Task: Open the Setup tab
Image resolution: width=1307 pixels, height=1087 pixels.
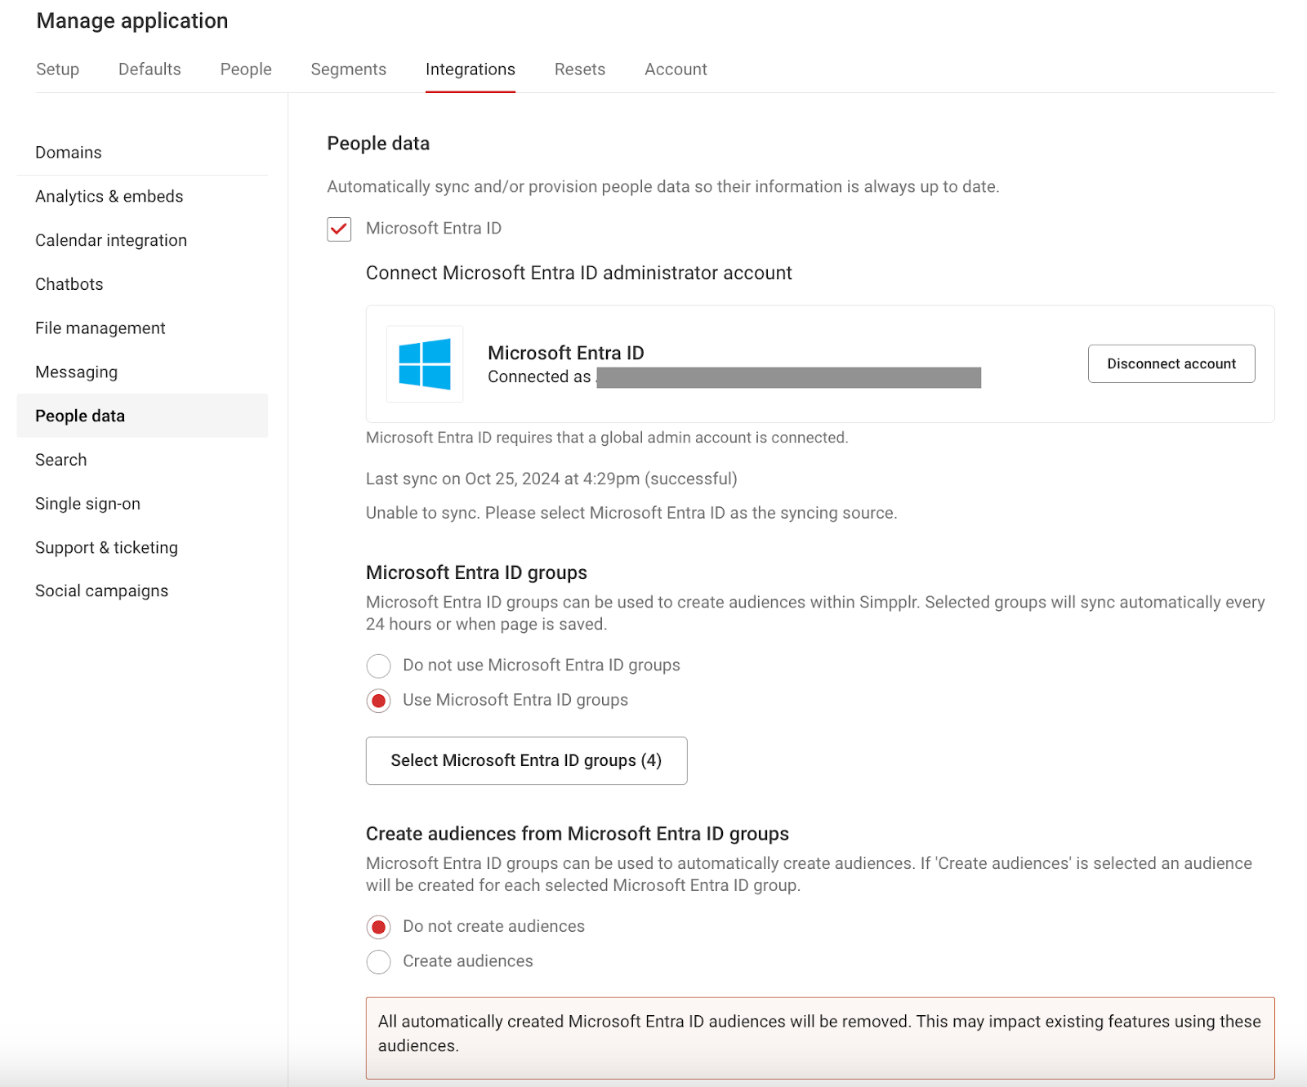Action: tap(57, 69)
